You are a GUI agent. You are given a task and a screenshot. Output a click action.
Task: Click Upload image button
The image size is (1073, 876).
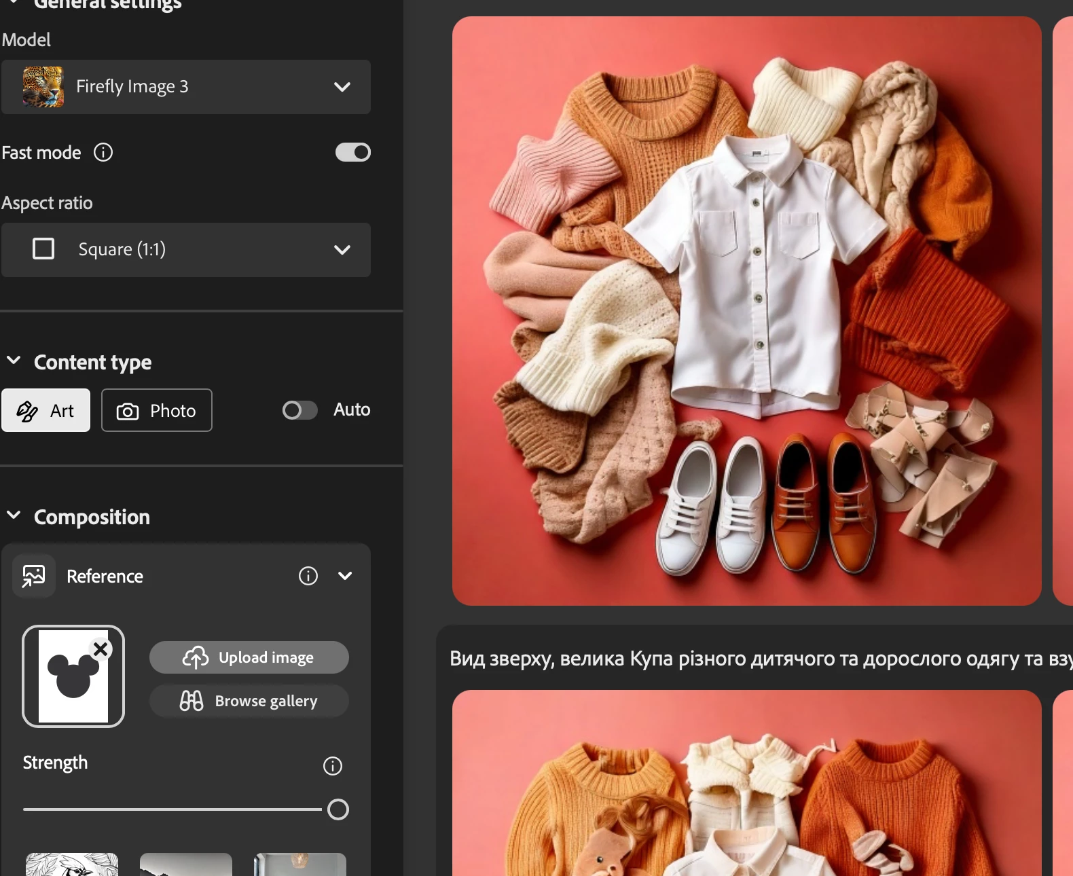[x=249, y=657]
